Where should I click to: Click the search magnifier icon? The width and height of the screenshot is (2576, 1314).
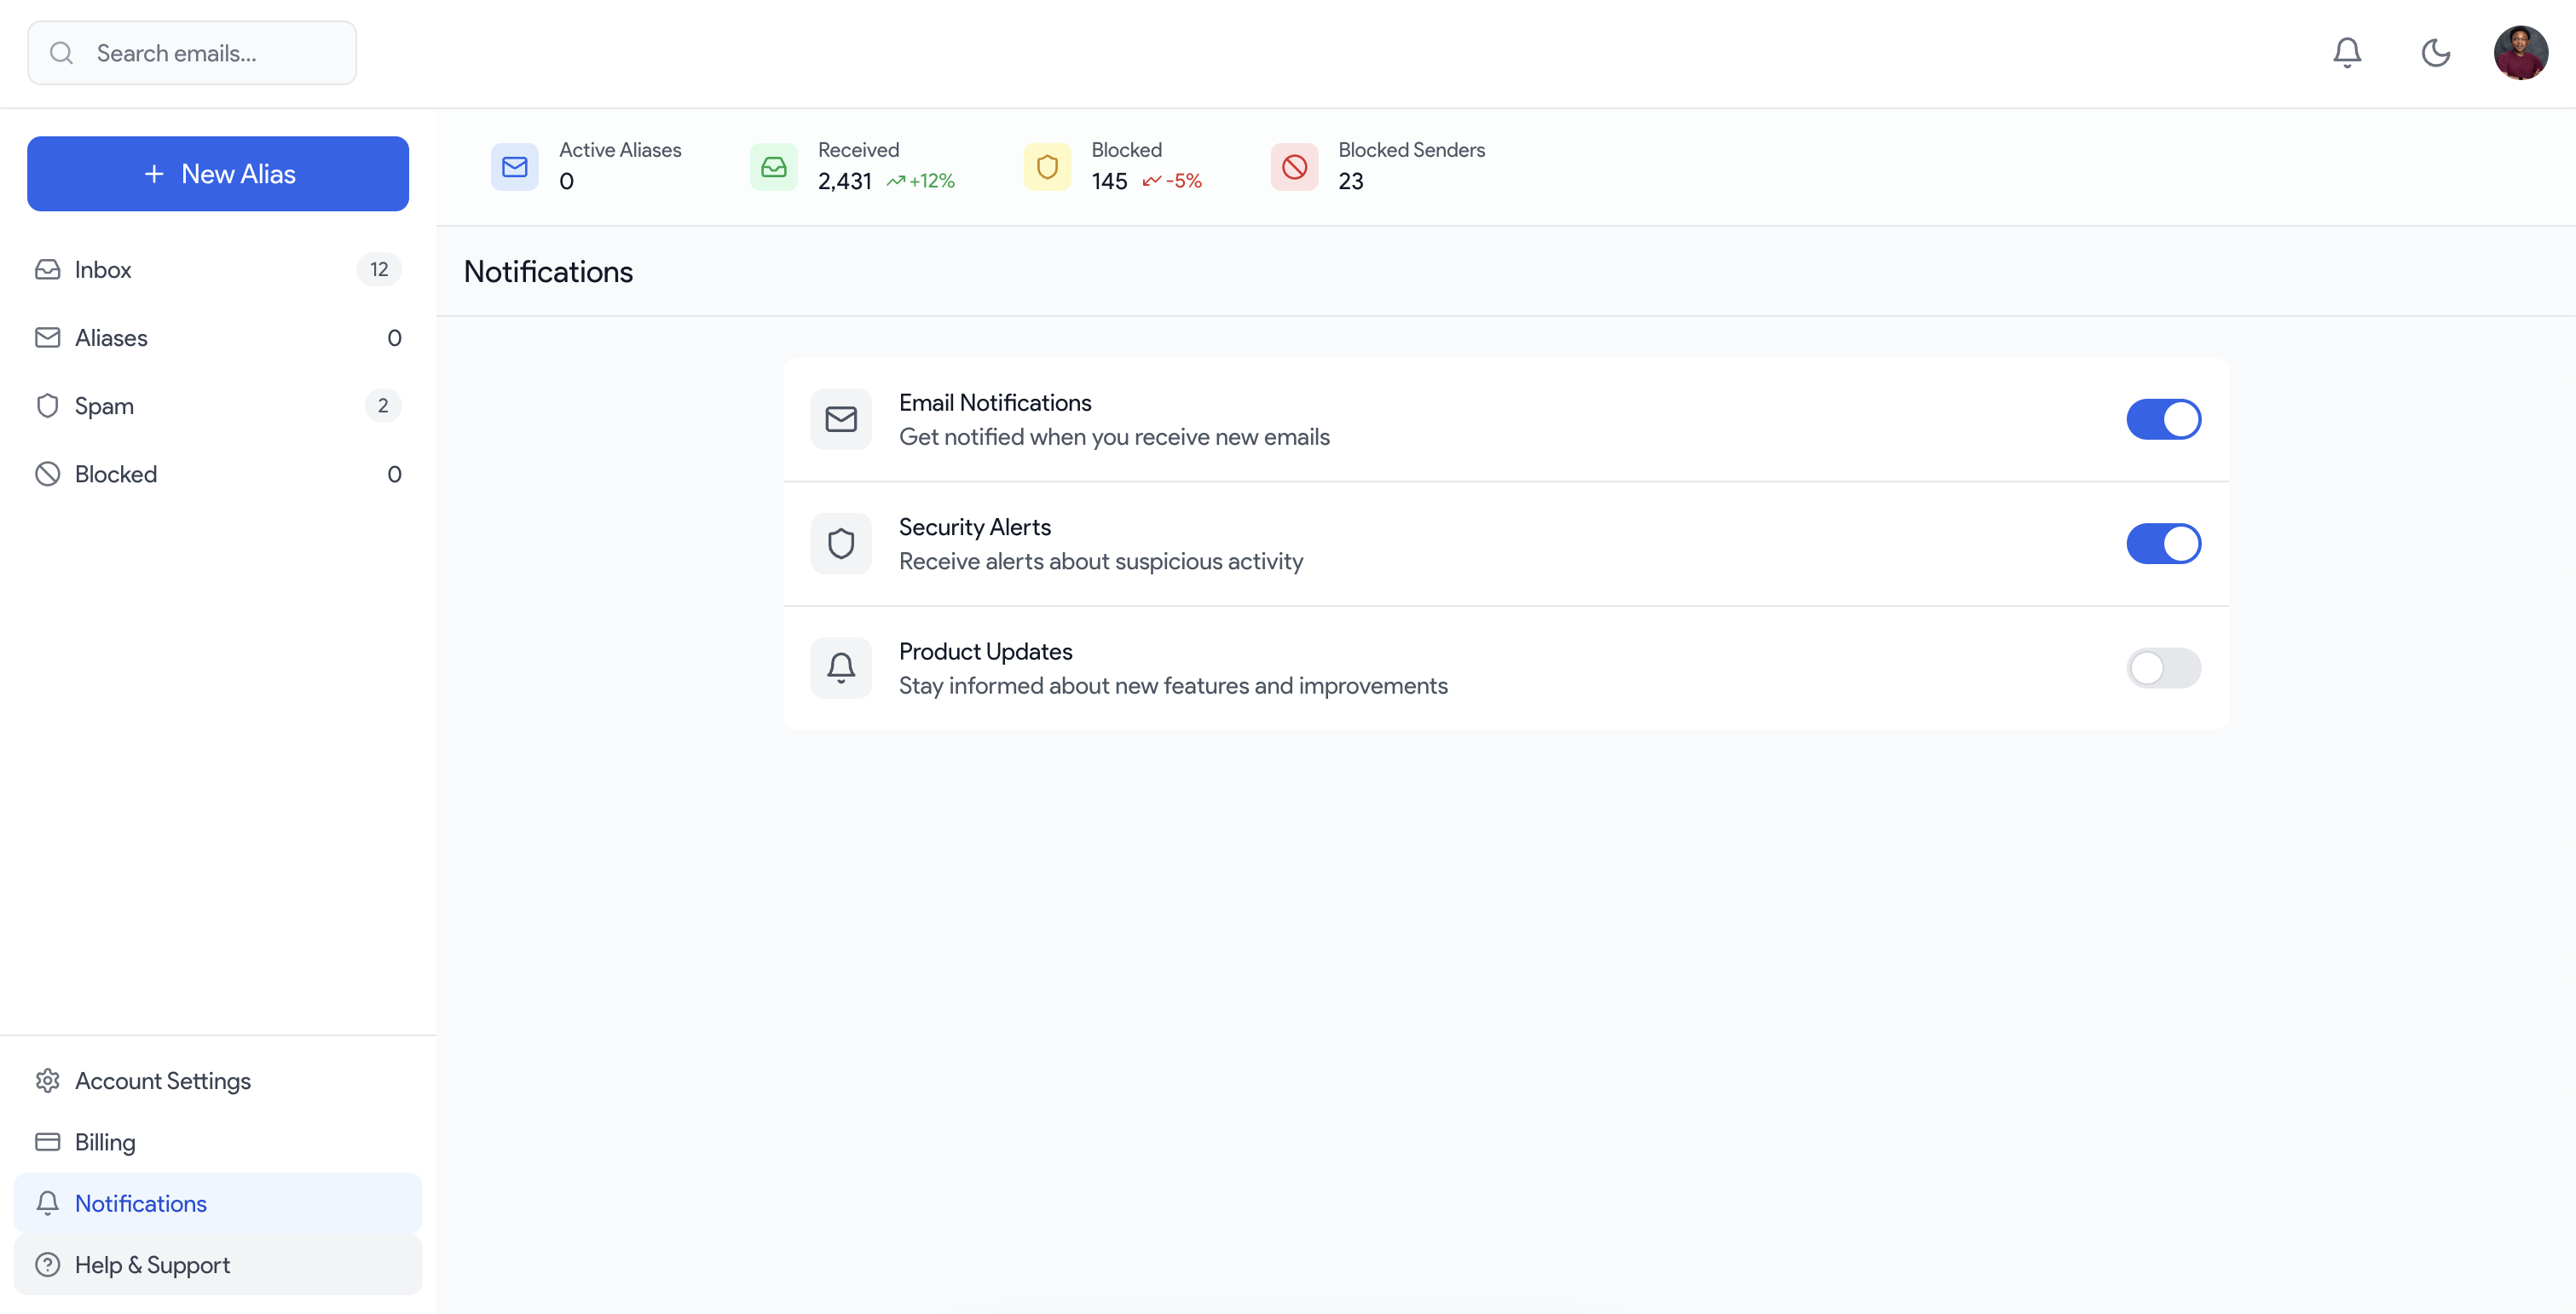pos(62,53)
